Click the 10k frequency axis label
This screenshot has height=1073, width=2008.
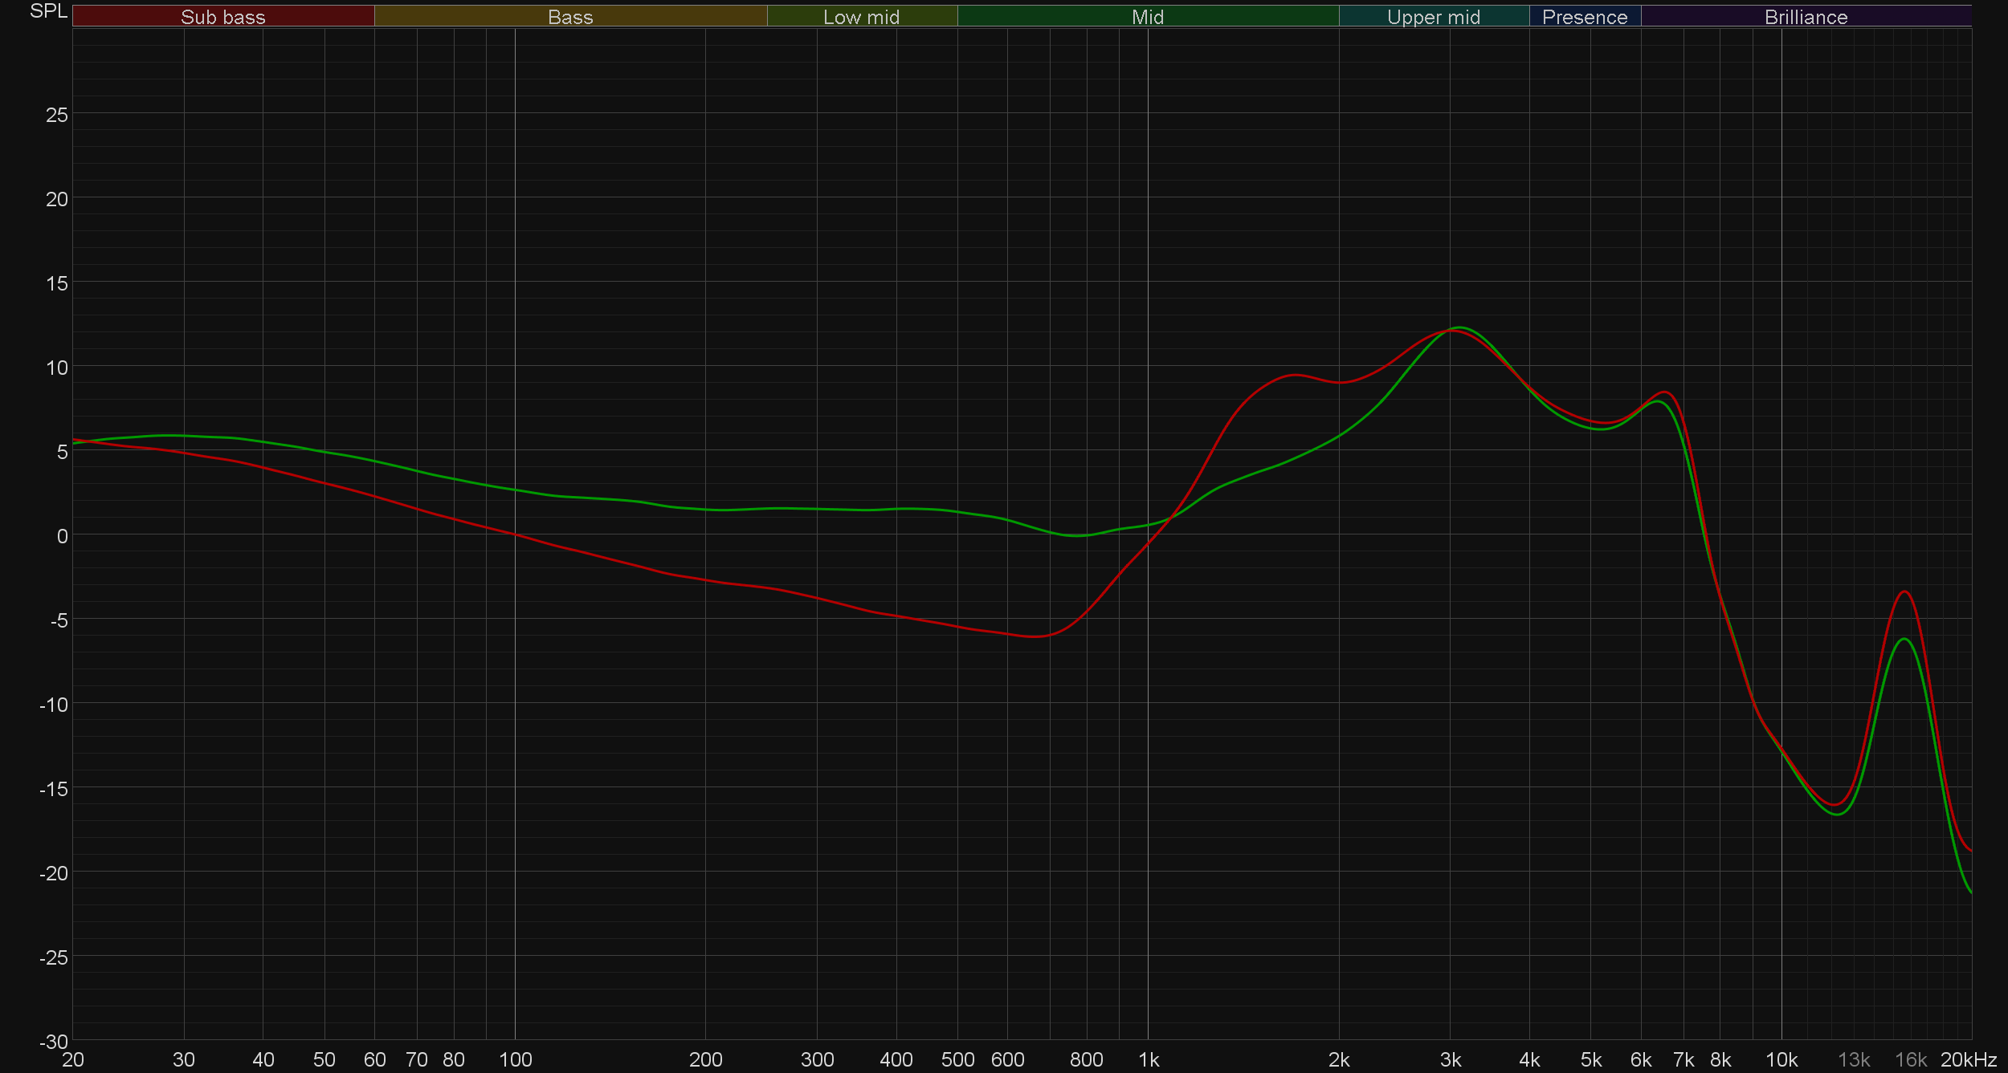pyautogui.click(x=1781, y=1060)
